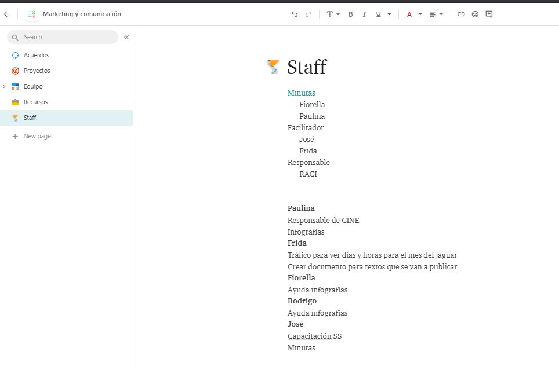
Task: Expand the Equipo page subtree
Action: tap(4, 86)
